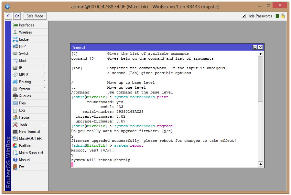Click the System gear icon

pyautogui.click(x=15, y=89)
